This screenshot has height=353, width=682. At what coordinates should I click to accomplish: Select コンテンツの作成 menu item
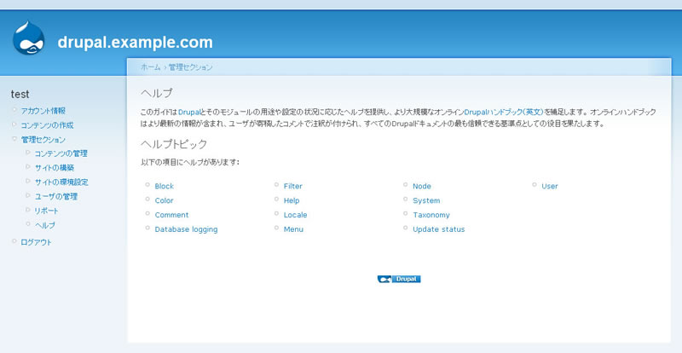point(47,125)
